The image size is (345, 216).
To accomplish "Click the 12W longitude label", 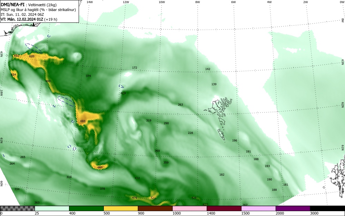I will 126,2.
